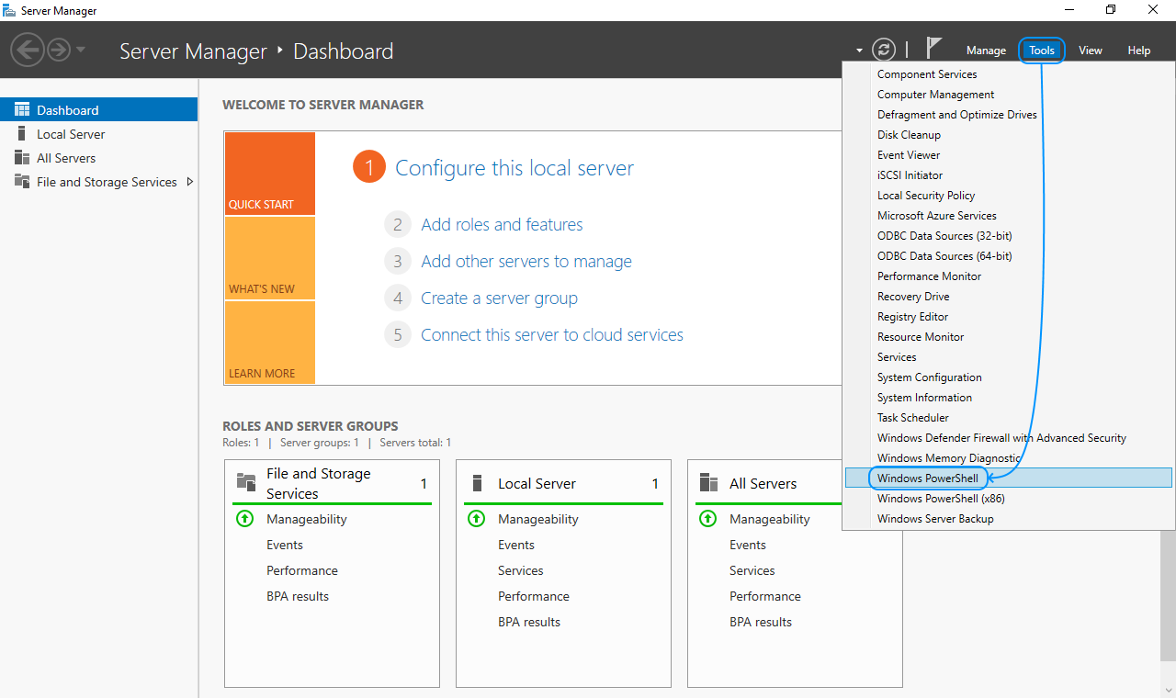Viewport: 1176px width, 698px height.
Task: Choose System Information from Tools menu
Action: click(1009, 398)
